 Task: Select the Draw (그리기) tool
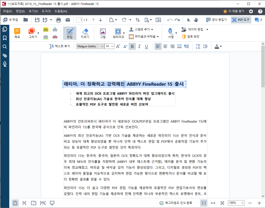pyautogui.click(x=32, y=33)
